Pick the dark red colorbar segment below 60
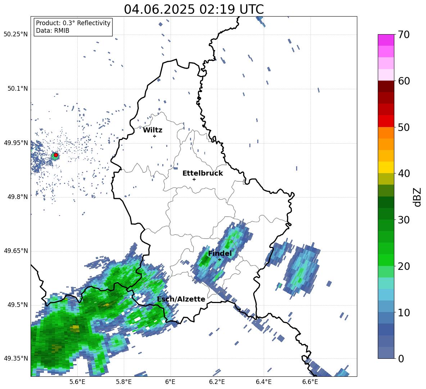426x389 pixels. 386,87
